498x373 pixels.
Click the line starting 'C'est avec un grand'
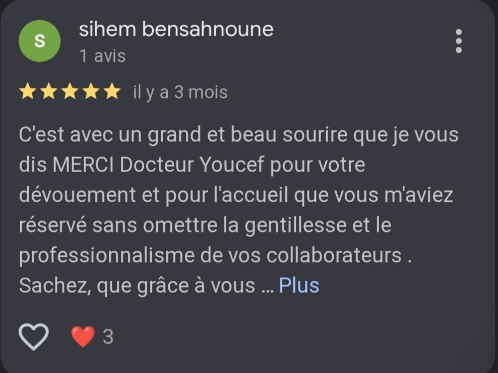coord(239,135)
